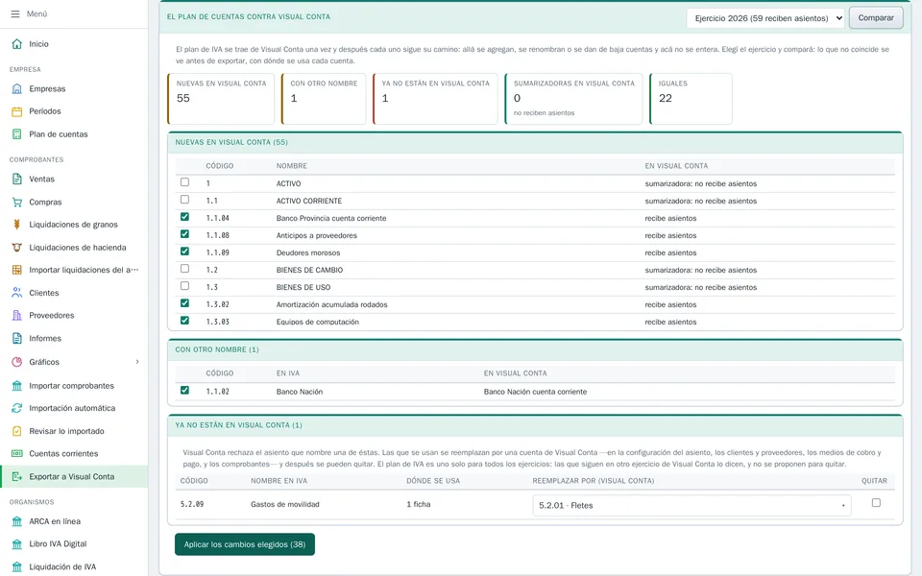922x576 pixels.
Task: Select Revisar lo importado menu item
Action: pyautogui.click(x=74, y=431)
